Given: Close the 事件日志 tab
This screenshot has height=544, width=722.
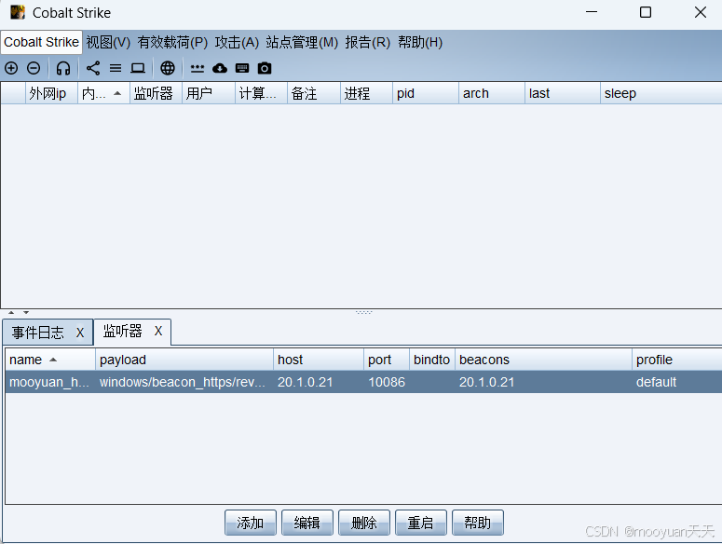Looking at the screenshot, I should coord(80,333).
